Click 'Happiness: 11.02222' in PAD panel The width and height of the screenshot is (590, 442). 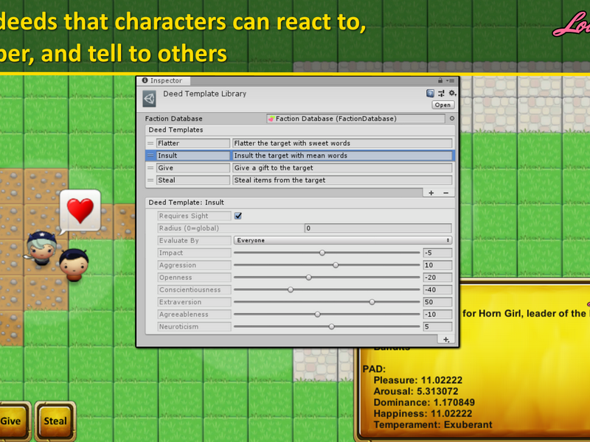tap(423, 413)
